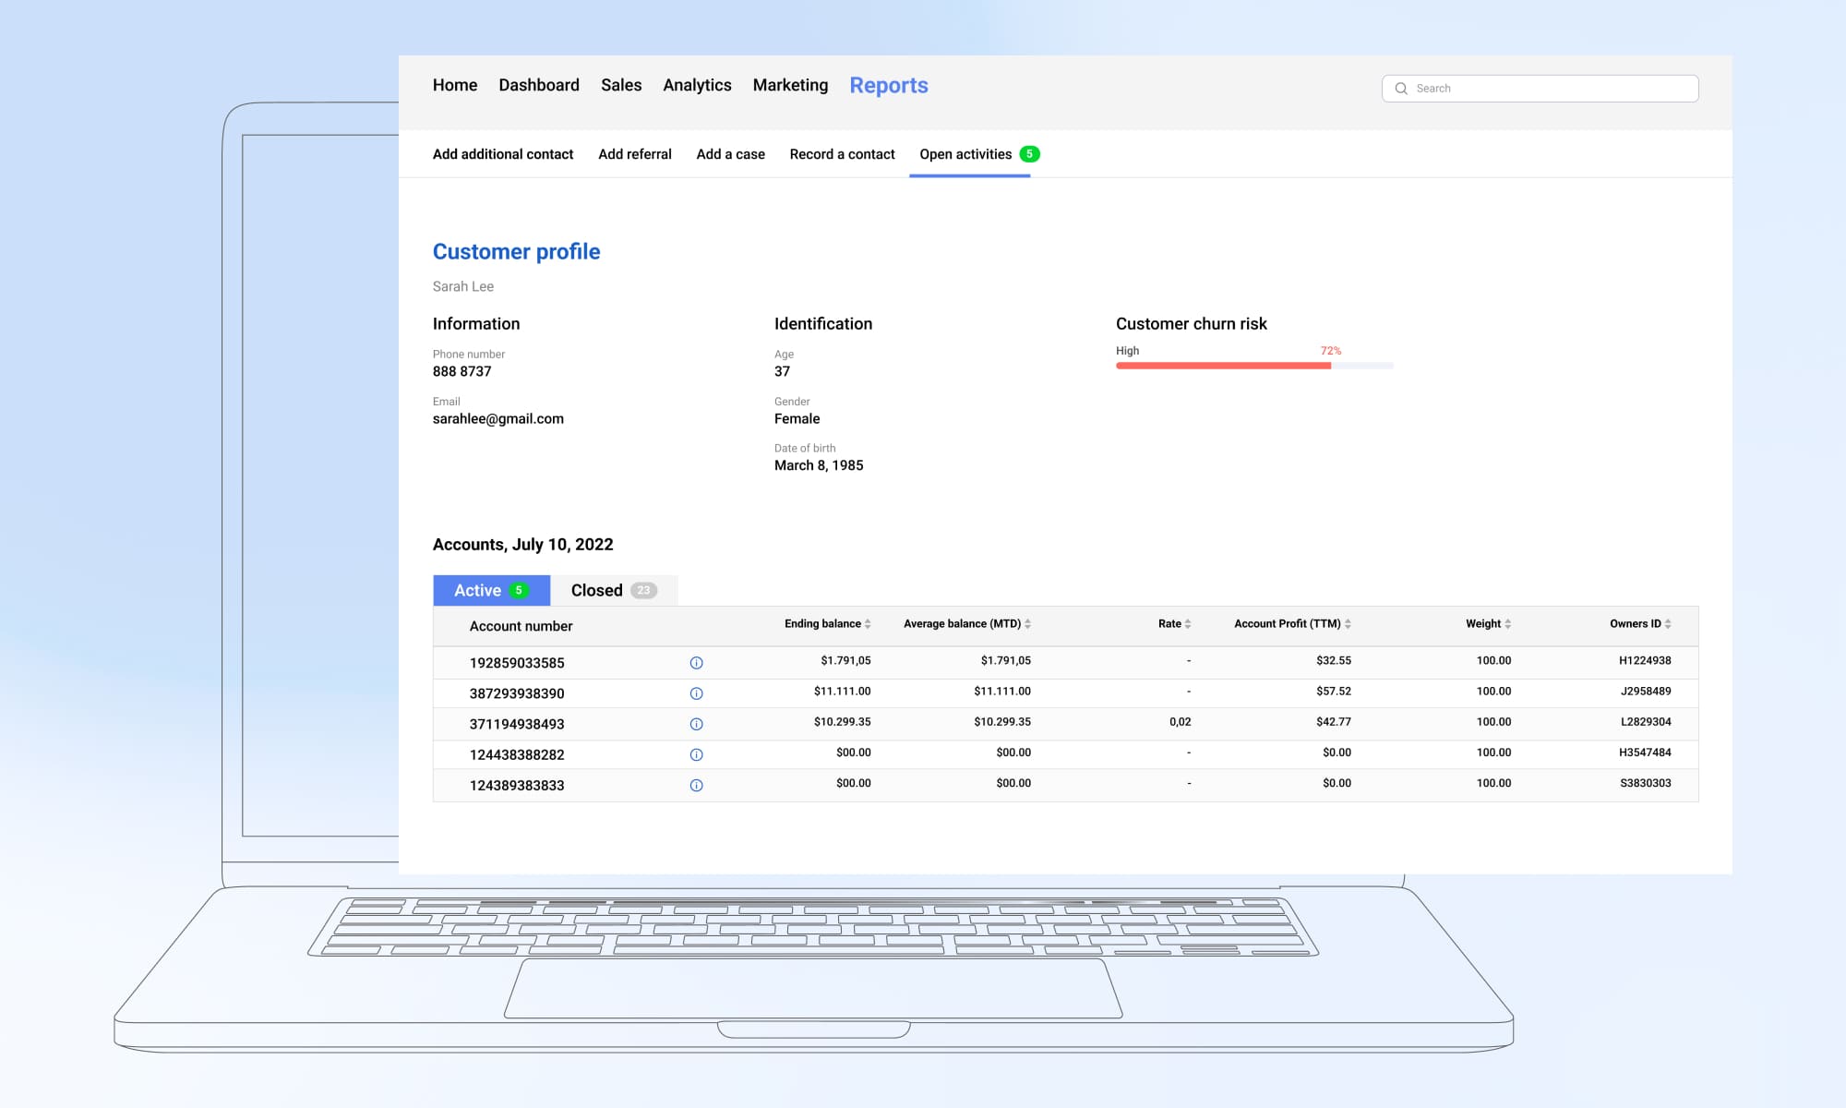Sort by Average balance (MTD) arrows
Screen dimensions: 1846x1108
(1027, 624)
